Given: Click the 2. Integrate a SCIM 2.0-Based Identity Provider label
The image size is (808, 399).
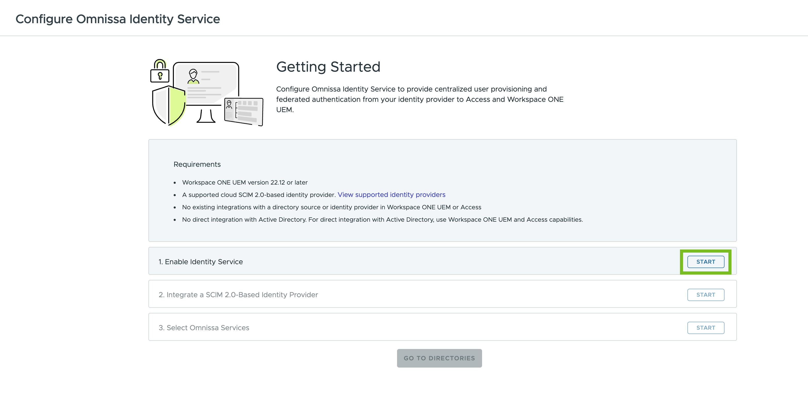Looking at the screenshot, I should pyautogui.click(x=238, y=295).
